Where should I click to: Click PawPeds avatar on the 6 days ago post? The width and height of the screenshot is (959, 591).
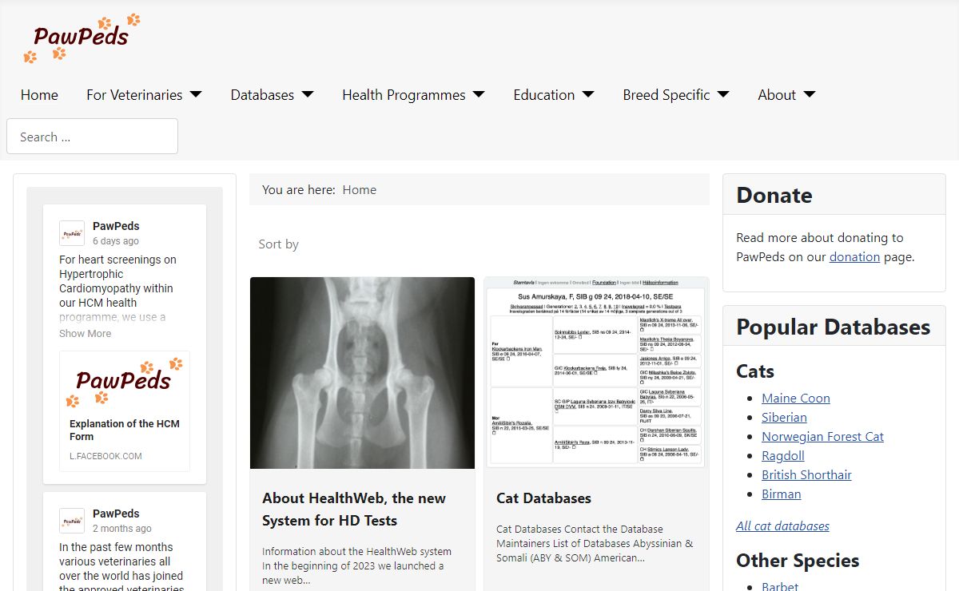(72, 233)
